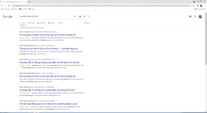The image size is (207, 113).
Task: Open the on-screen keyboard icon
Action: point(80,16)
